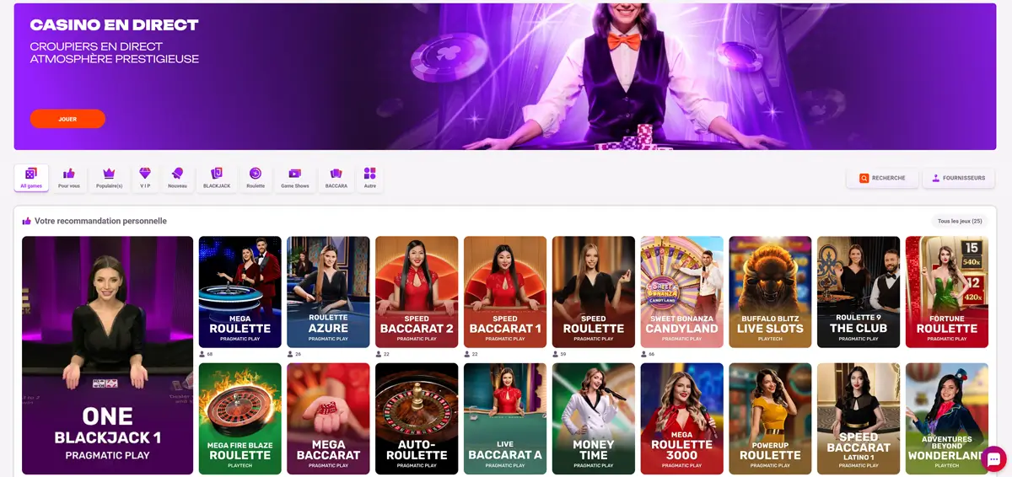This screenshot has width=1012, height=477.
Task: Open PowerUP Roulette game card
Action: (x=770, y=418)
